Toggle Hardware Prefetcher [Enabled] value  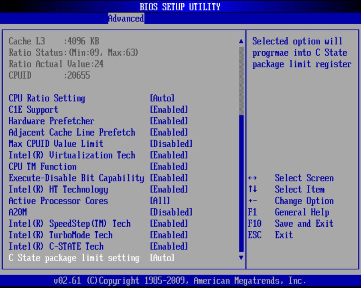(x=169, y=121)
